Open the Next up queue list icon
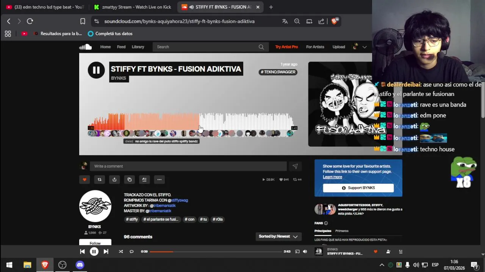Image resolution: width=485 pixels, height=272 pixels. [x=401, y=252]
